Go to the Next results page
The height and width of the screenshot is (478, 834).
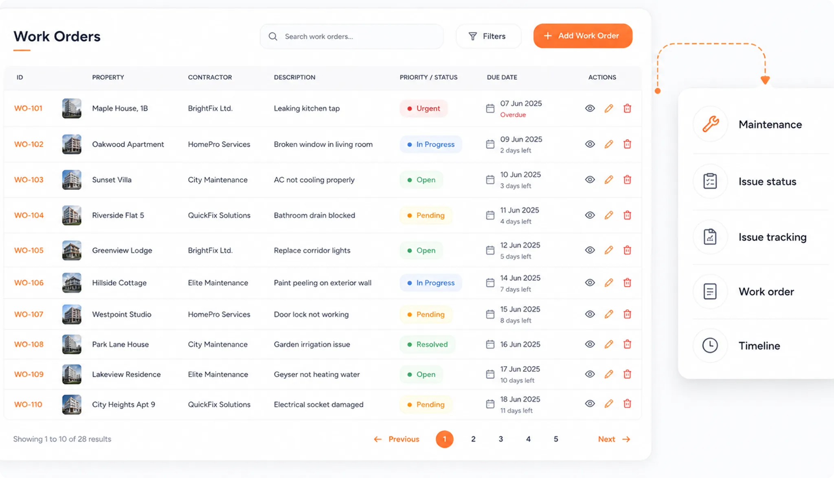[x=614, y=439]
